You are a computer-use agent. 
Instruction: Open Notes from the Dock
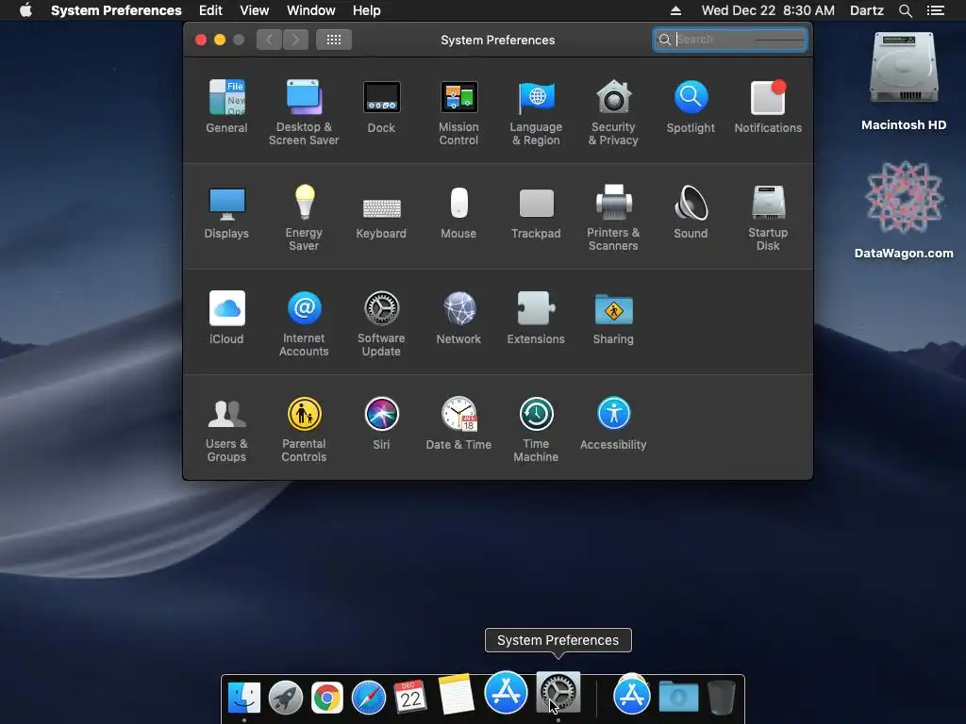(456, 694)
